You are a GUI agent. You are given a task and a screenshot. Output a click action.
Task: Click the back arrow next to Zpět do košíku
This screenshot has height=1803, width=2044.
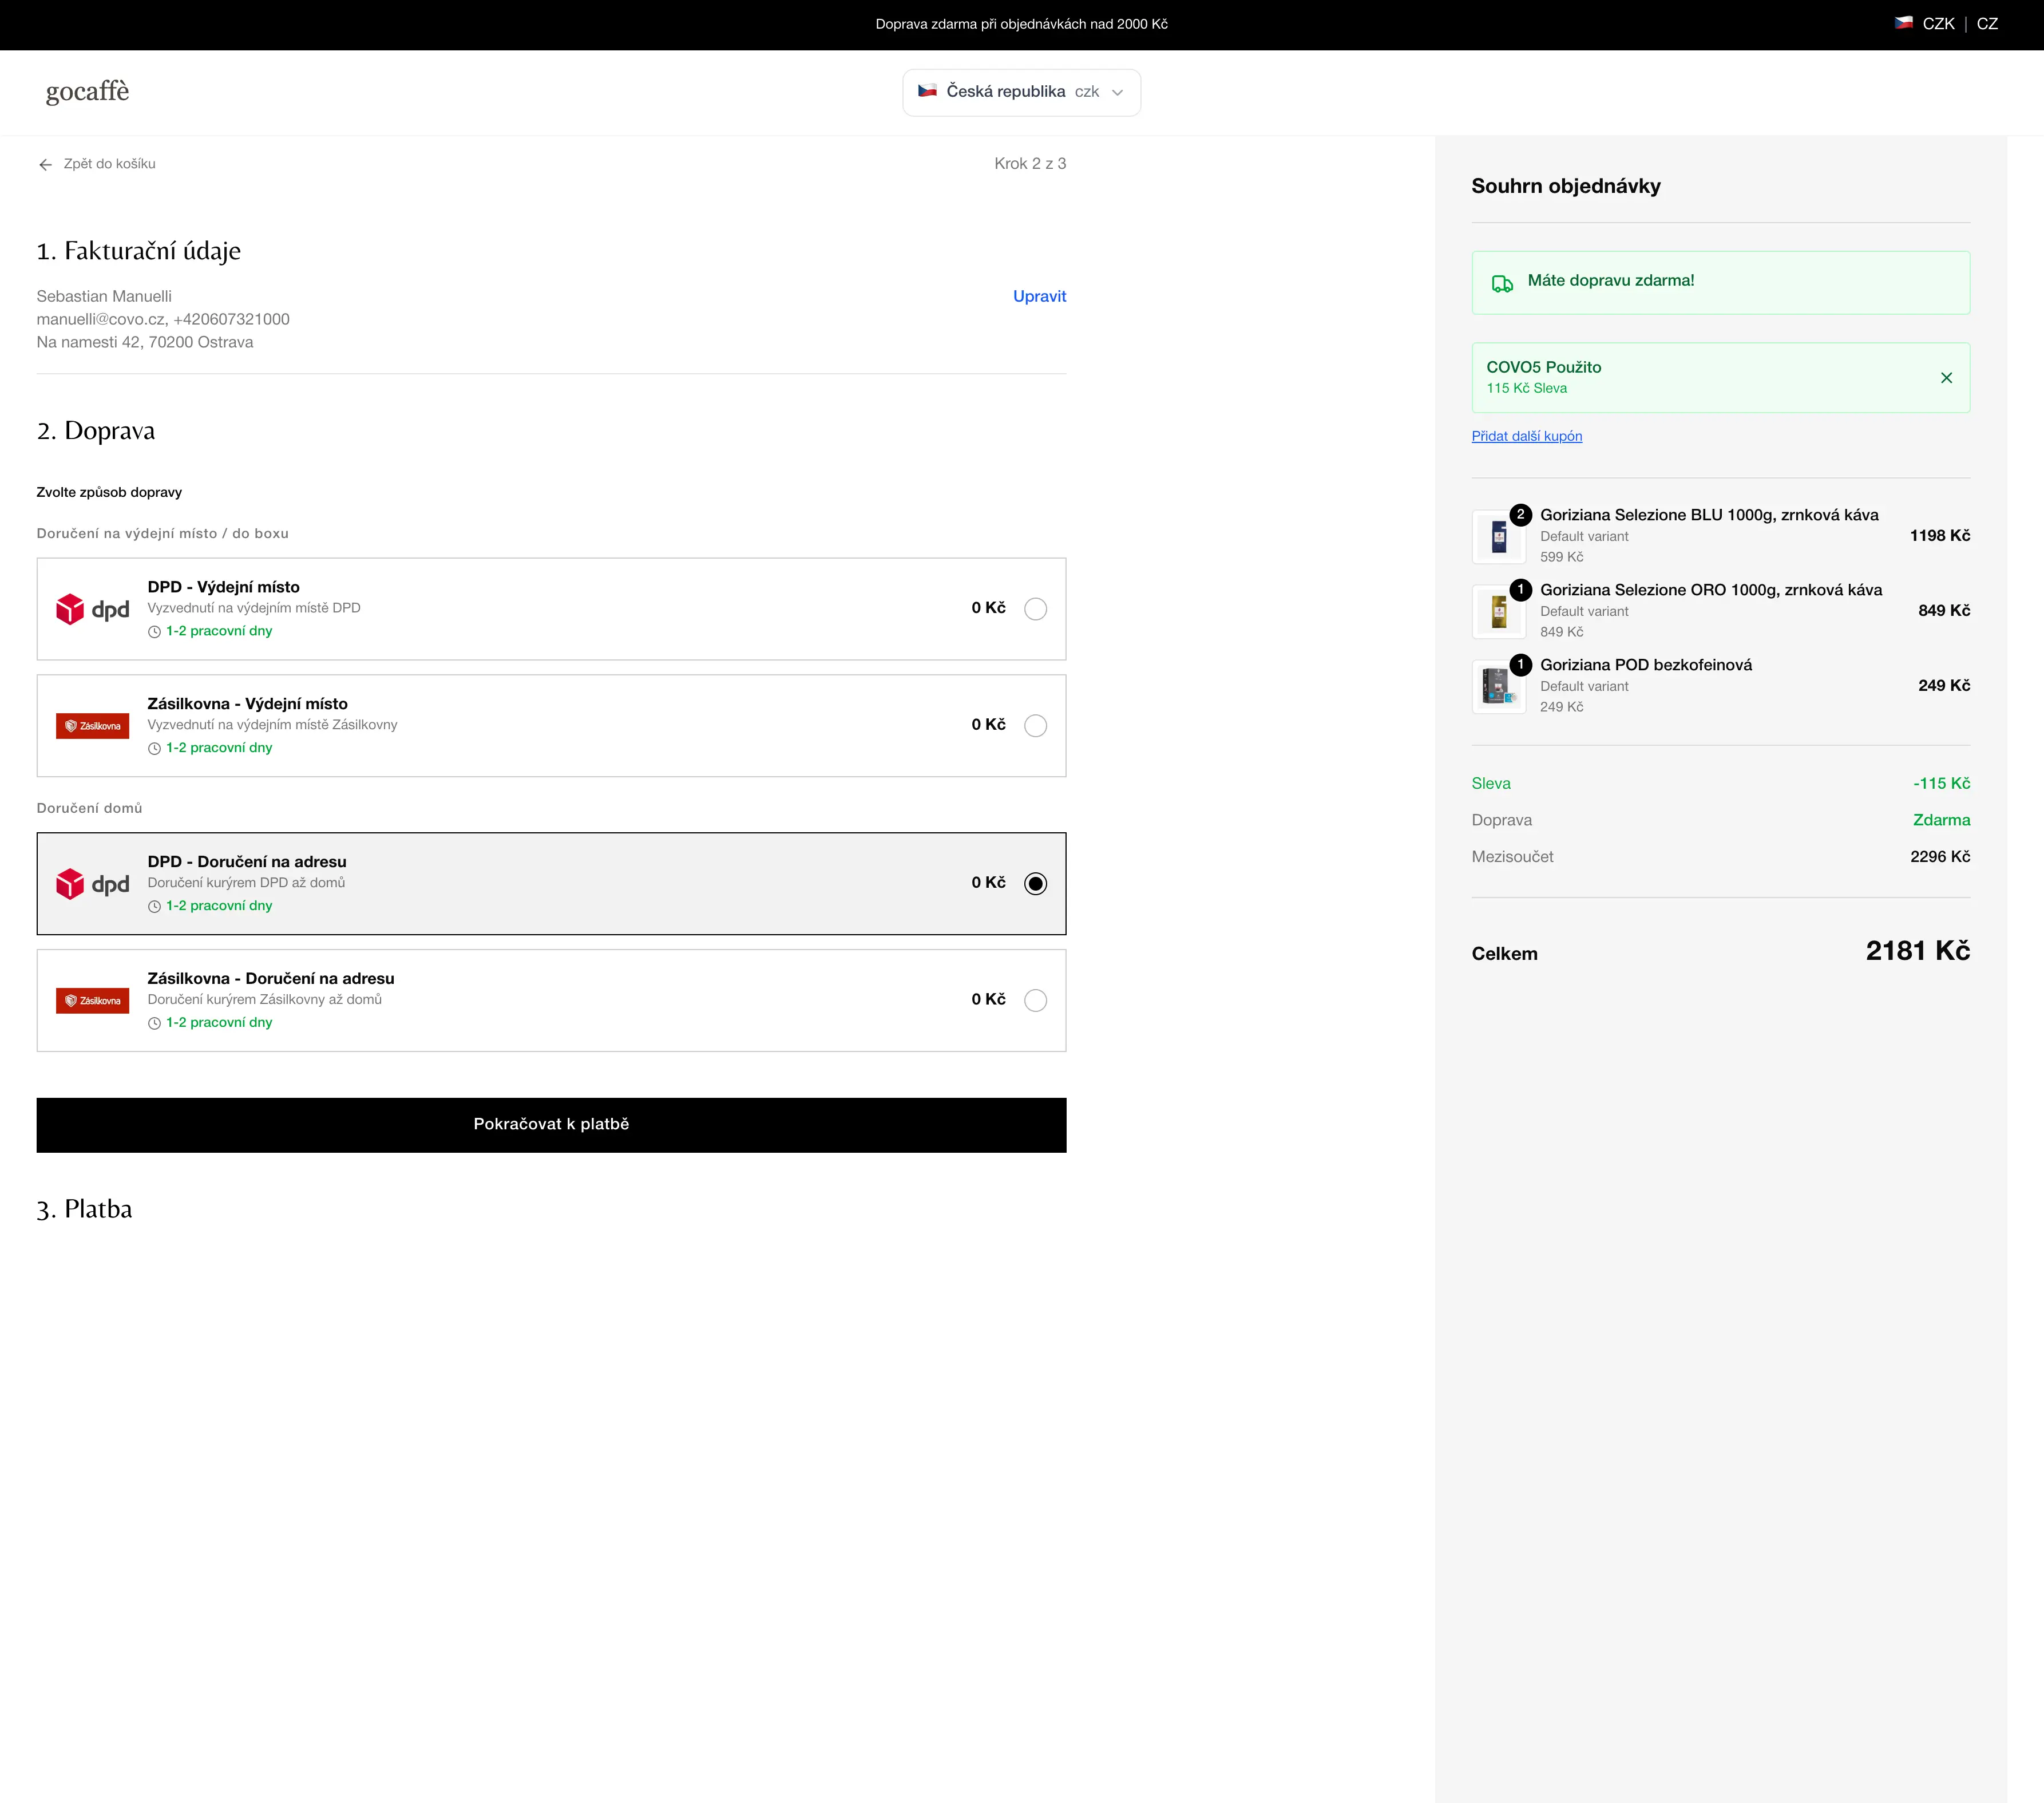(45, 164)
